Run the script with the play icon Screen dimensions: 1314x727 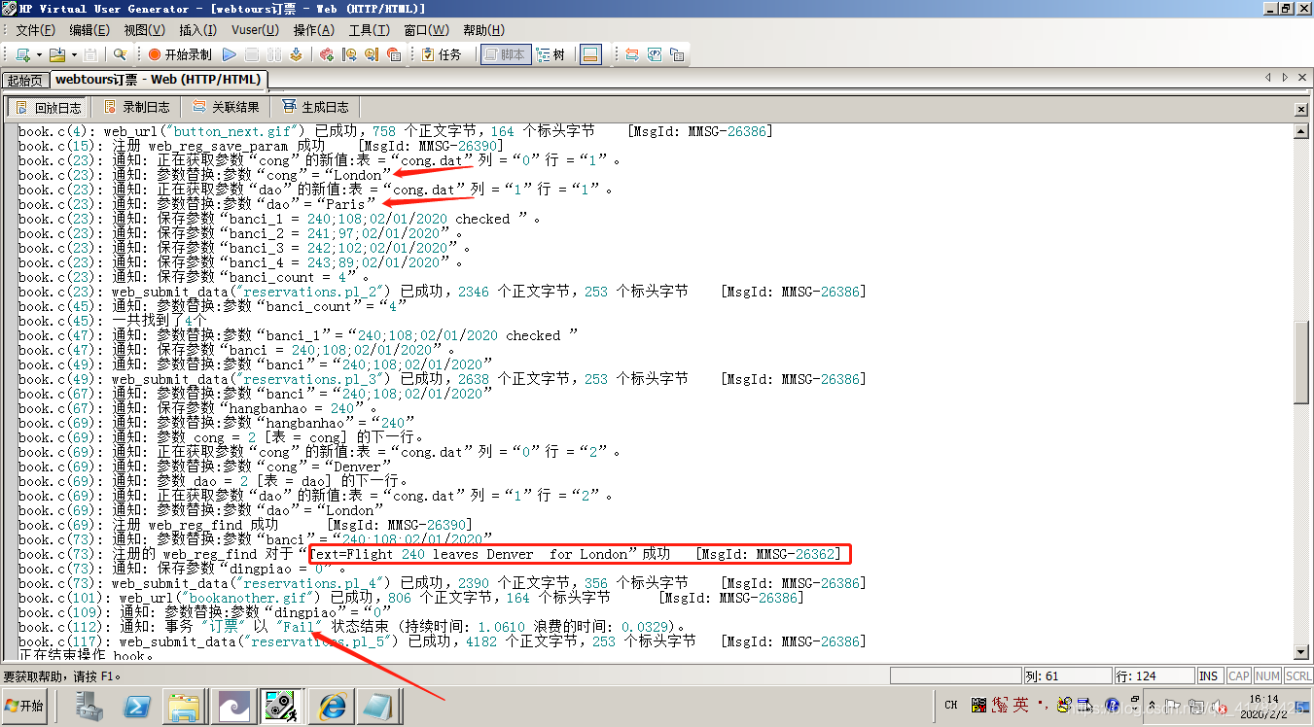[230, 55]
